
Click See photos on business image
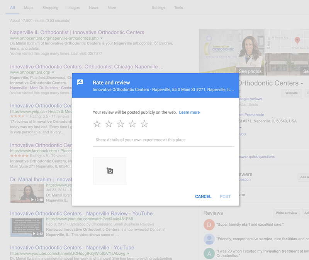point(250,71)
